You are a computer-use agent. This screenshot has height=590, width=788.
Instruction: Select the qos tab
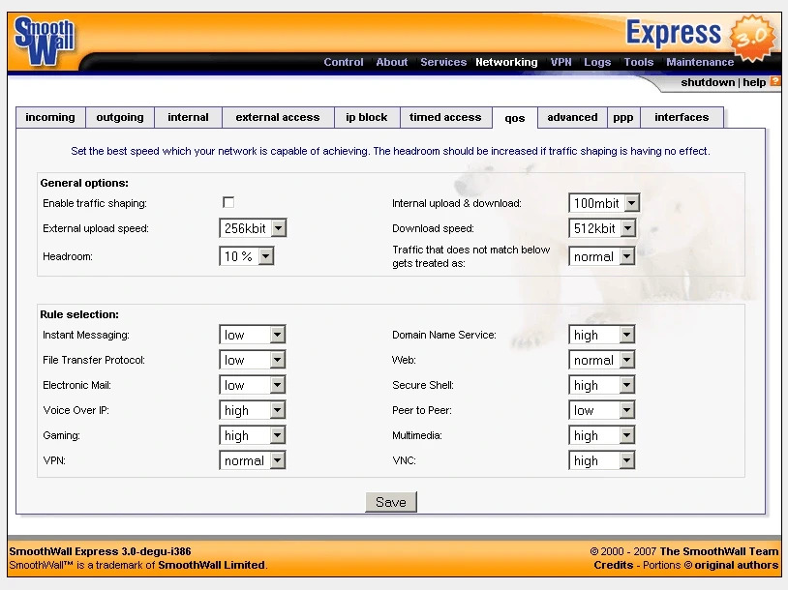coord(515,118)
